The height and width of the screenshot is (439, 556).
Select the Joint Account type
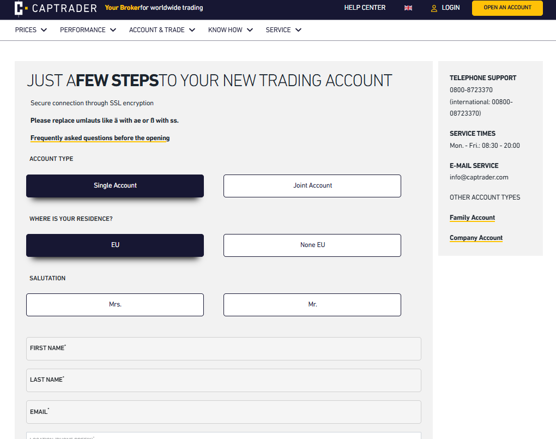(312, 185)
